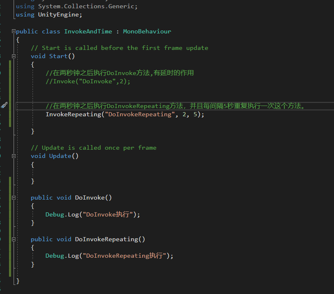Screen dimensions: 334x294
Task: Click the using UnityEngine directive
Action: click(47, 14)
